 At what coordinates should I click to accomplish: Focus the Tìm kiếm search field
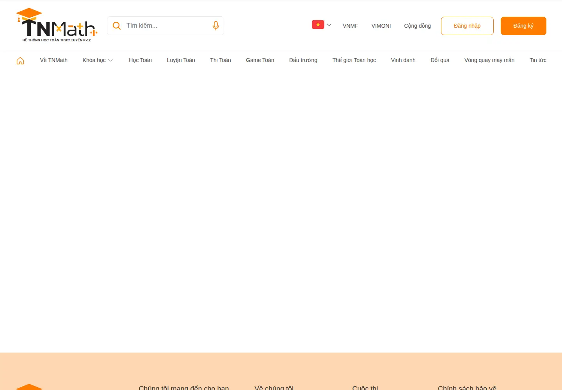click(165, 26)
